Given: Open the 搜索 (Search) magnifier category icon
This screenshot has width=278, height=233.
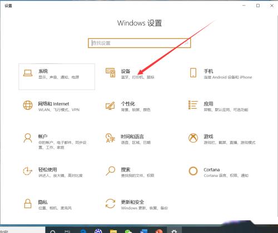Looking at the screenshot, I should coord(111,171).
